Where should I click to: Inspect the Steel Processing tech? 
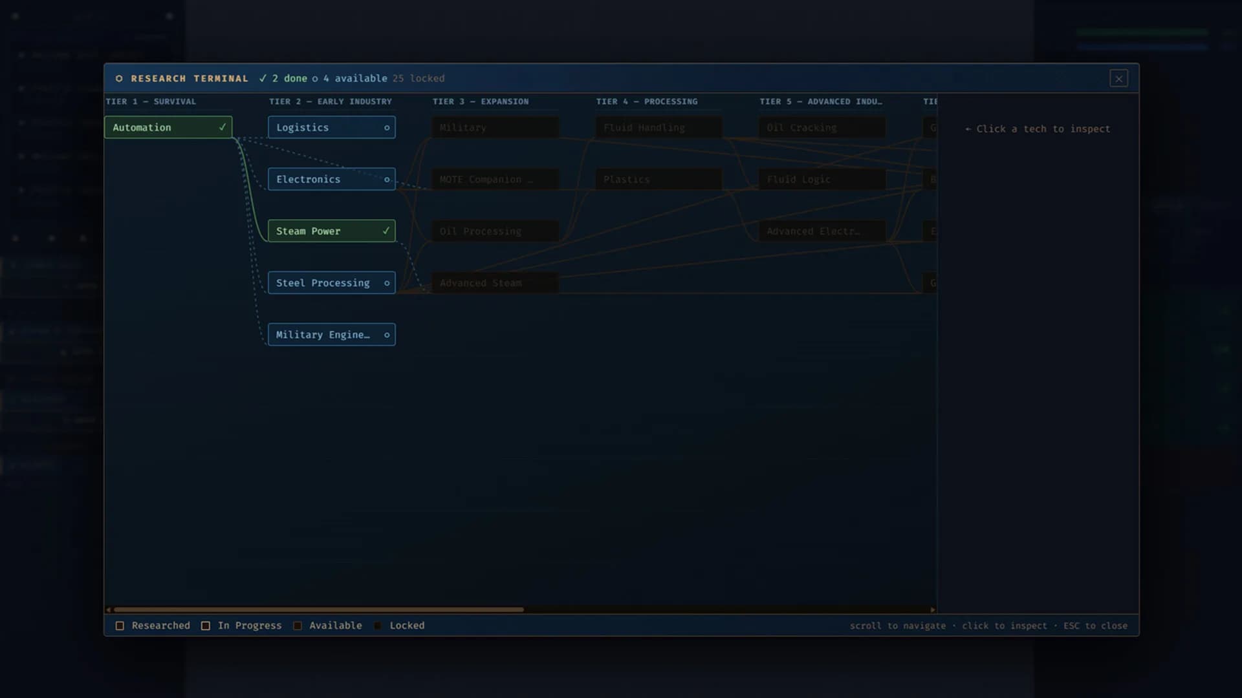tap(331, 282)
